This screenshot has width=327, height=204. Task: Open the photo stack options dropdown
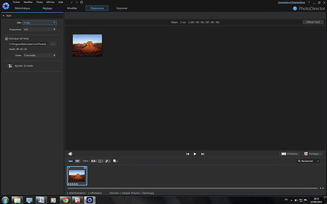tap(116, 161)
